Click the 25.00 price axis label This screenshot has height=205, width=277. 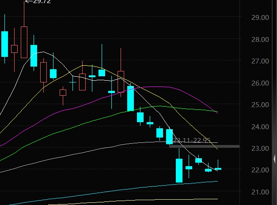coord(260,104)
